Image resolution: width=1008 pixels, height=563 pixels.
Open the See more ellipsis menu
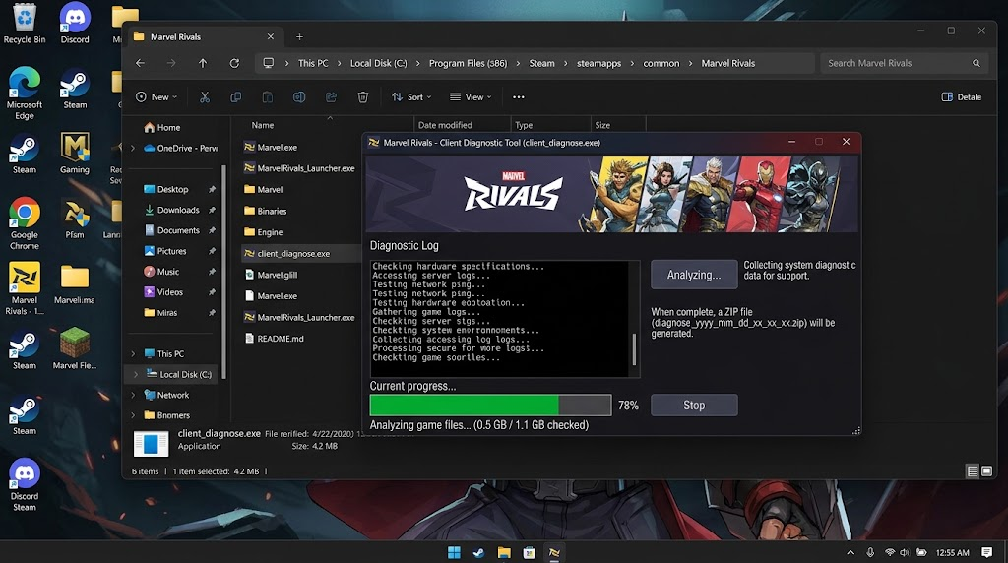[x=518, y=97]
